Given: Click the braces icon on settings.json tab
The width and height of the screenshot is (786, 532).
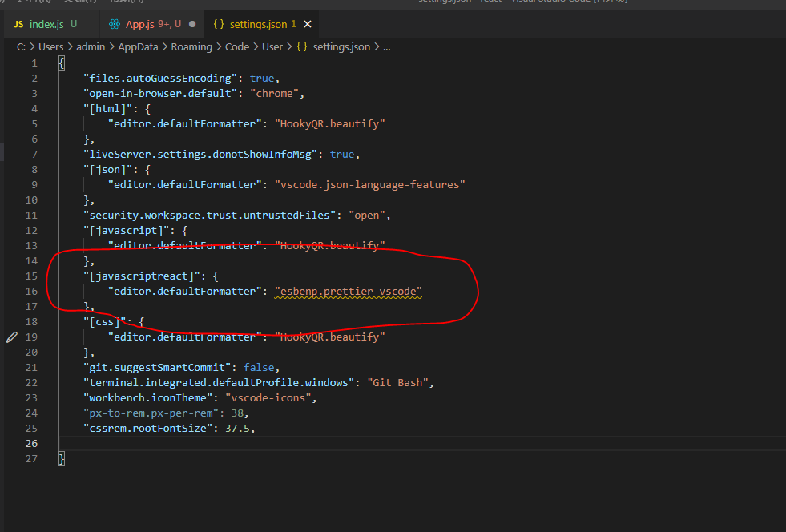Looking at the screenshot, I should pos(219,24).
